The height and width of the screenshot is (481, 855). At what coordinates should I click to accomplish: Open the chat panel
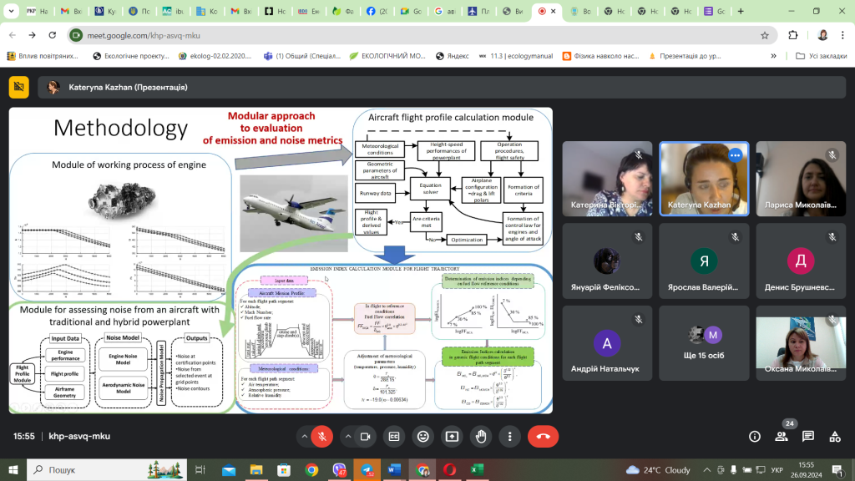click(808, 436)
